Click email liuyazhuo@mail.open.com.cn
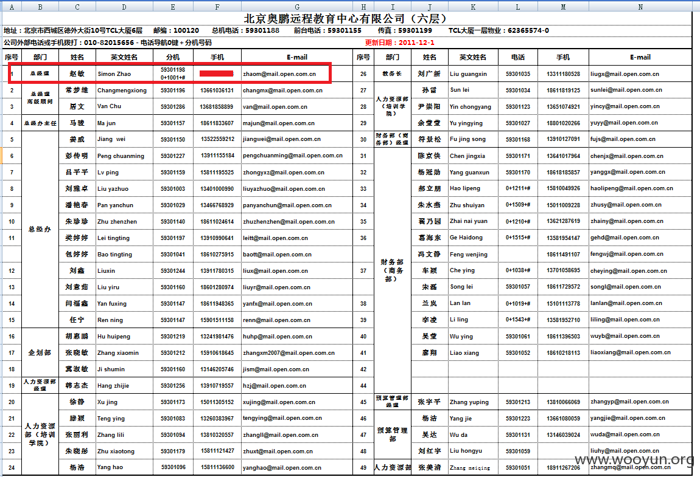The height and width of the screenshot is (477, 700). pos(284,188)
